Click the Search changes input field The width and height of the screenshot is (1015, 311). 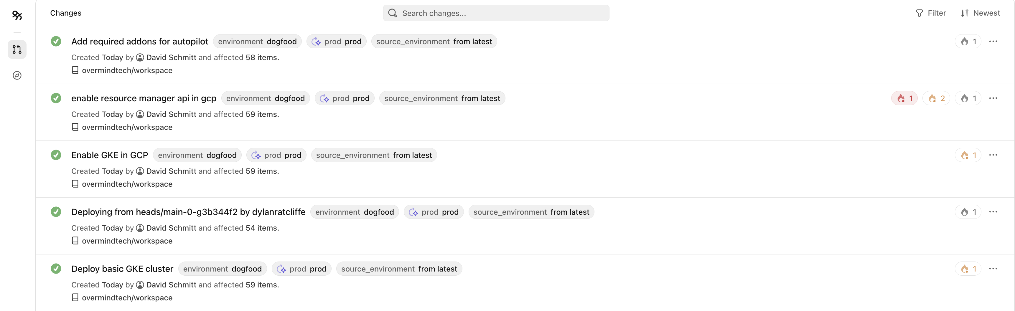tap(496, 13)
